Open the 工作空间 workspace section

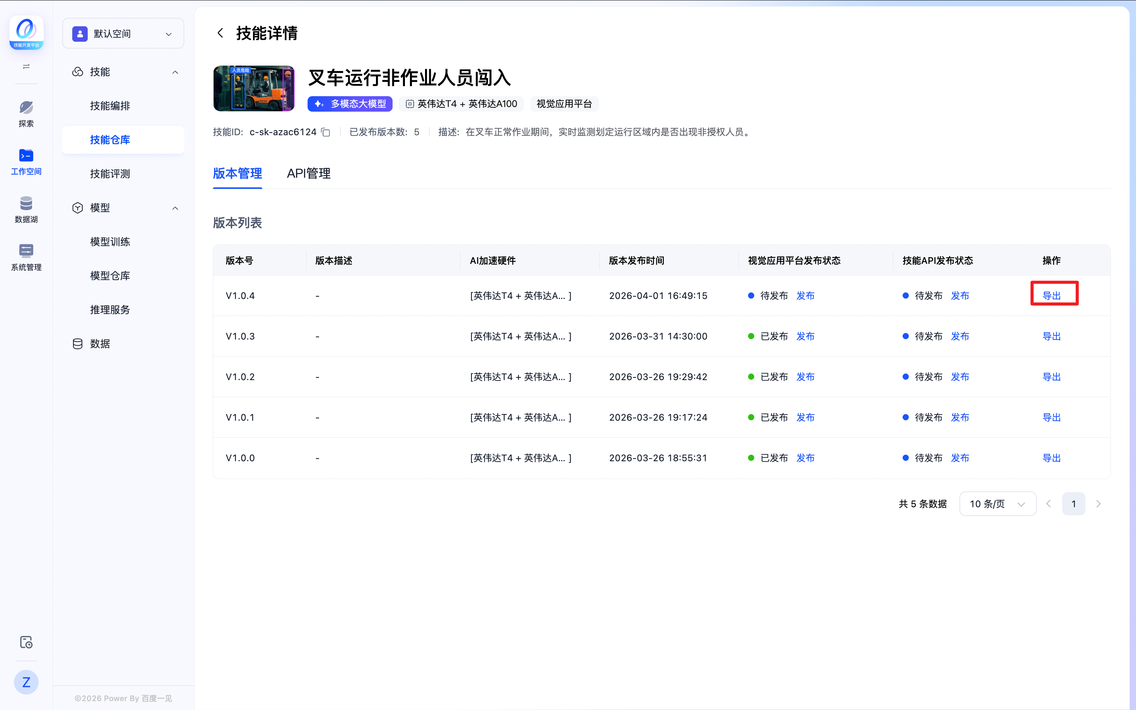[26, 162]
